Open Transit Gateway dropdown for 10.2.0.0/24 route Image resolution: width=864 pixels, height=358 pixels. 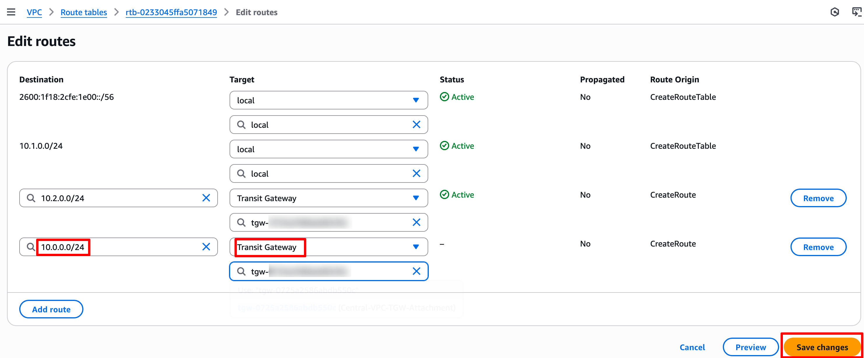(328, 198)
